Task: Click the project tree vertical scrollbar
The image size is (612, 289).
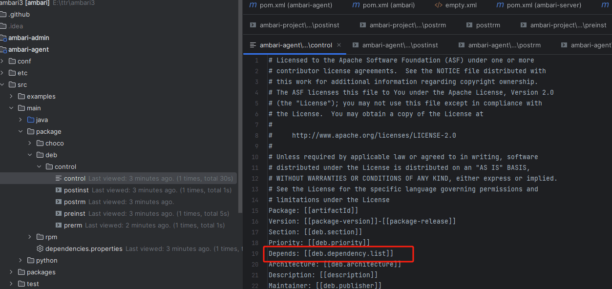Action: [240, 106]
